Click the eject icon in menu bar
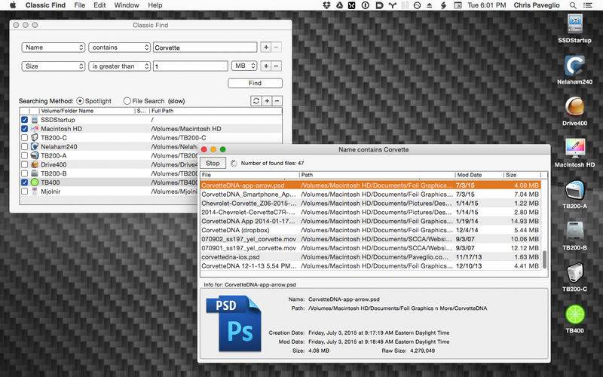603x377 pixels. pos(430,5)
